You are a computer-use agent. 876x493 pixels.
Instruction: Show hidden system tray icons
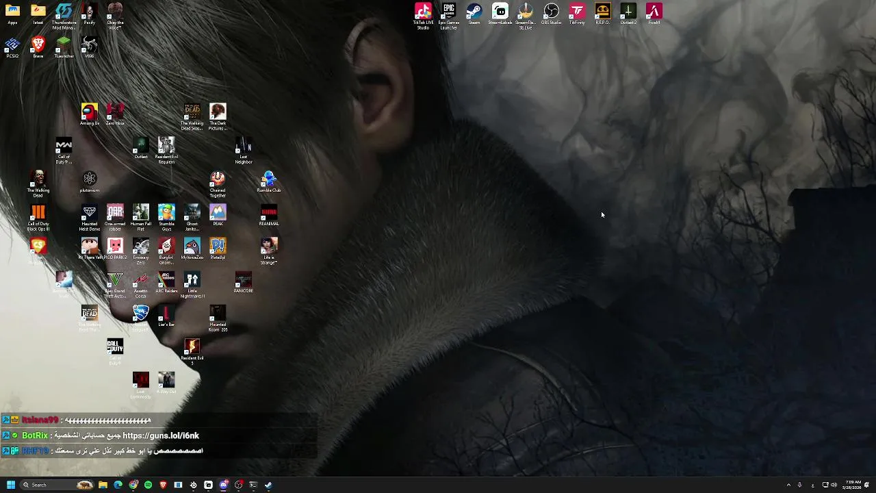788,485
